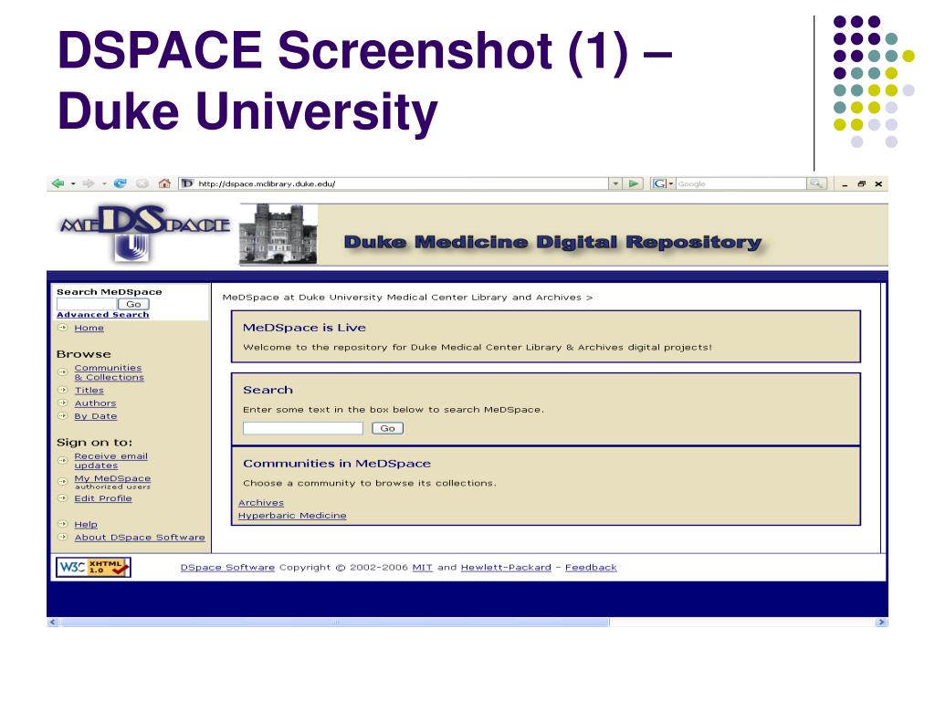The height and width of the screenshot is (701, 935).
Task: Click the arrow bullet beside Communities
Action: pos(63,372)
